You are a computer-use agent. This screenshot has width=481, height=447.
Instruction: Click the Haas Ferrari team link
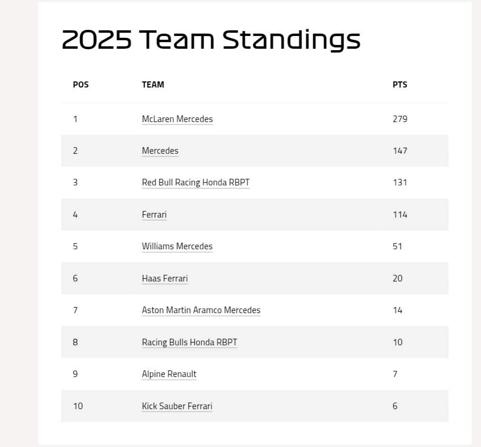(x=164, y=279)
